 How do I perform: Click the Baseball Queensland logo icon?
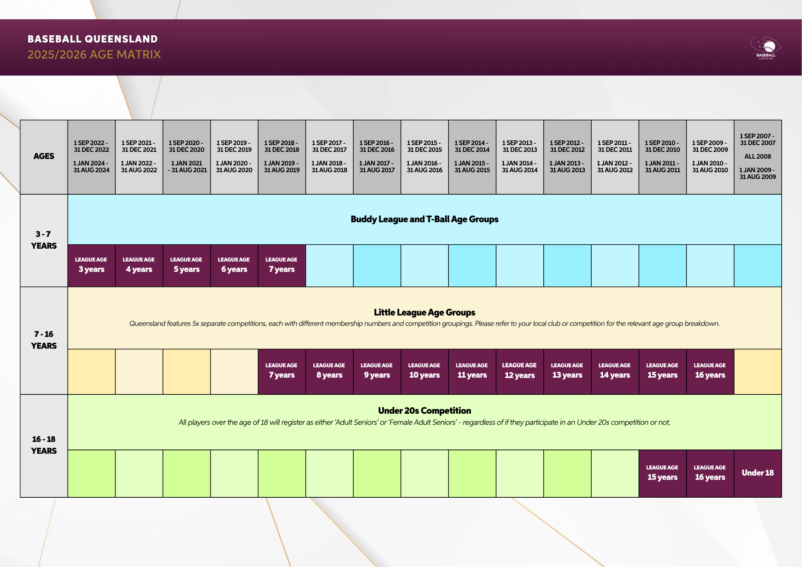click(x=766, y=48)
